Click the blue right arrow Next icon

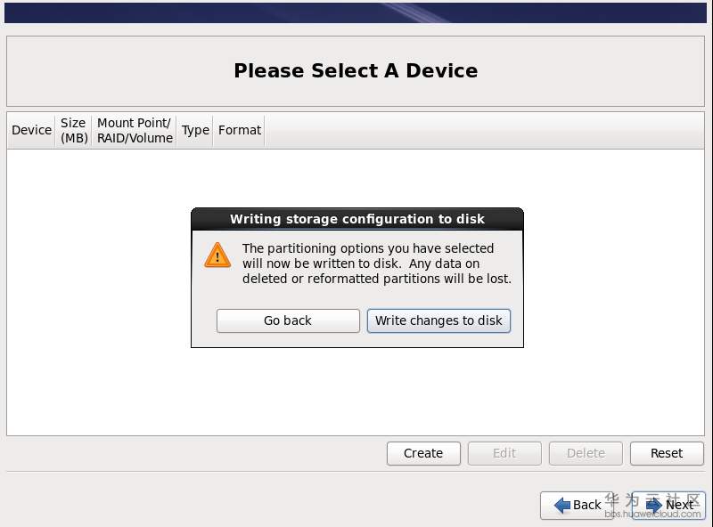[654, 505]
